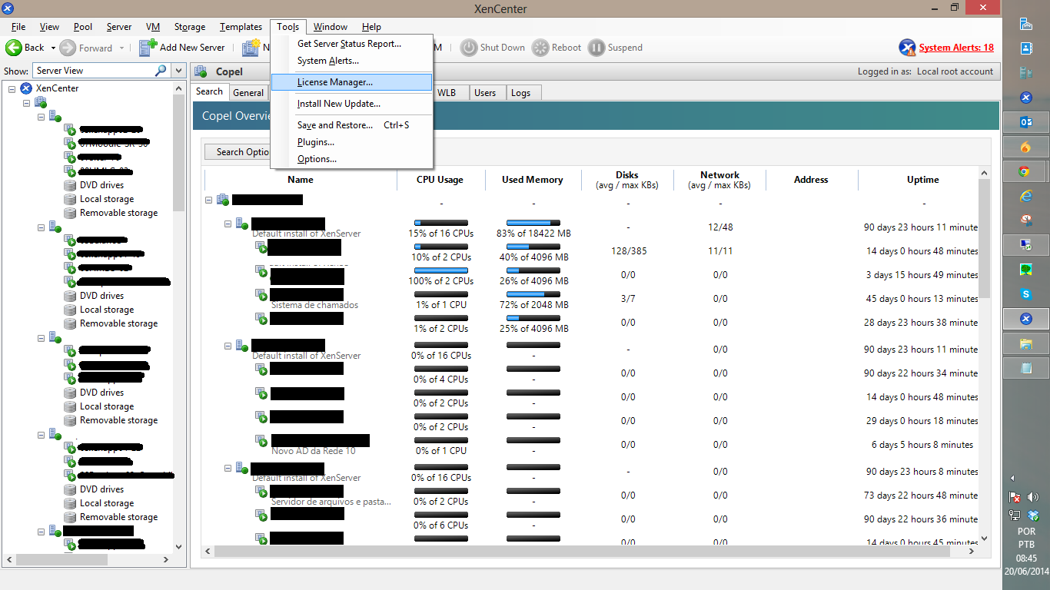This screenshot has height=590, width=1050.
Task: Click the System Alerts warning icon in toolbar
Action: point(907,48)
